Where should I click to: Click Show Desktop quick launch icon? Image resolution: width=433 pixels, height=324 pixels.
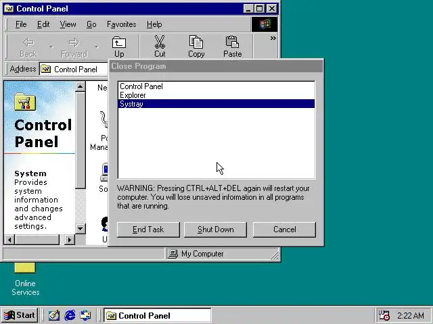54,315
